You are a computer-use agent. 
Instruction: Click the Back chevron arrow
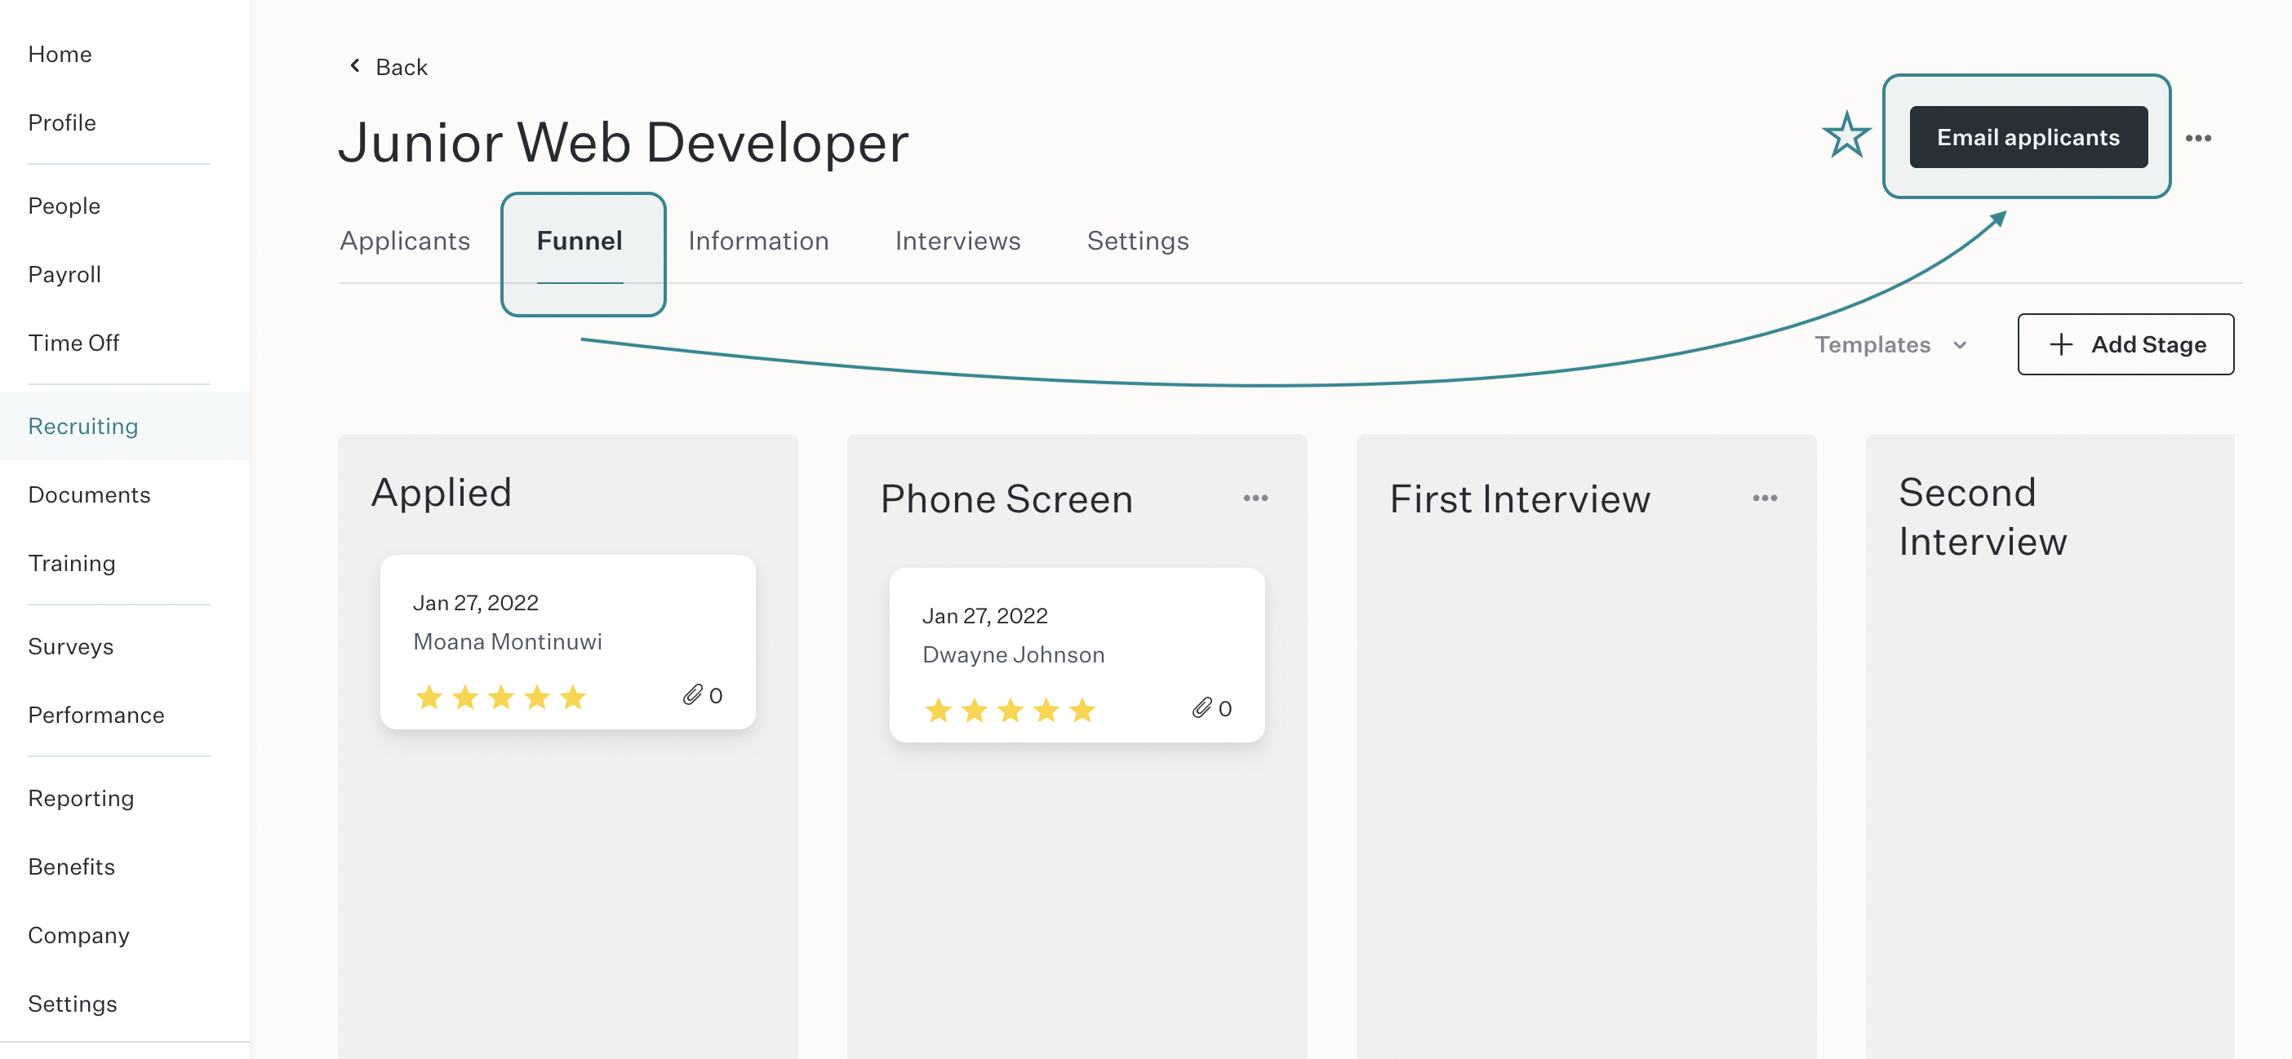[355, 66]
